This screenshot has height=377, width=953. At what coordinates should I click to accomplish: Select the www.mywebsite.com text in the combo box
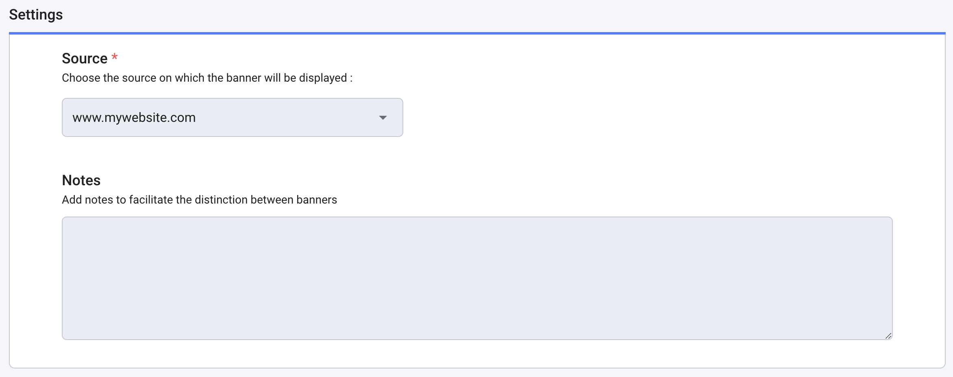134,118
